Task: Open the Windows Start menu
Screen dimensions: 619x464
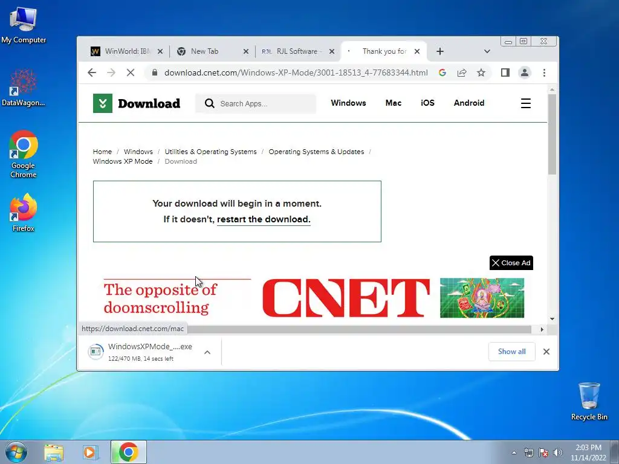Action: pyautogui.click(x=16, y=452)
